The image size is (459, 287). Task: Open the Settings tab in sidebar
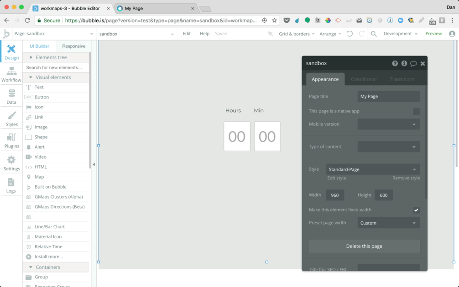tap(11, 163)
